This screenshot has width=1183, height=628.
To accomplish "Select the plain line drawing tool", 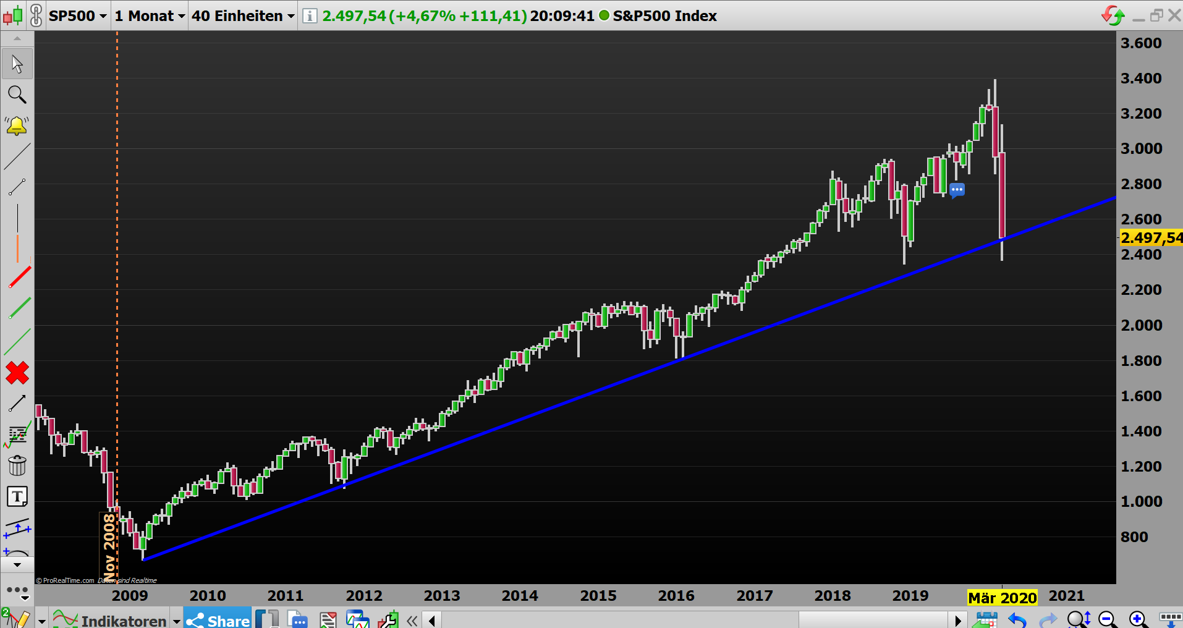I will tap(17, 156).
